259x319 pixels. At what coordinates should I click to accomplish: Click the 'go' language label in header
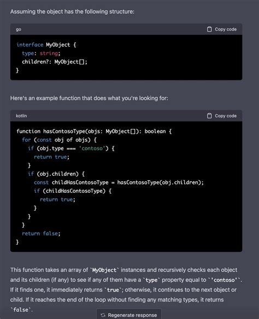pos(19,29)
